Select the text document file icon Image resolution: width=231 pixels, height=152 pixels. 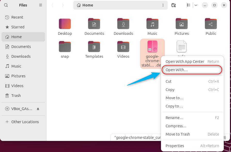182,47
